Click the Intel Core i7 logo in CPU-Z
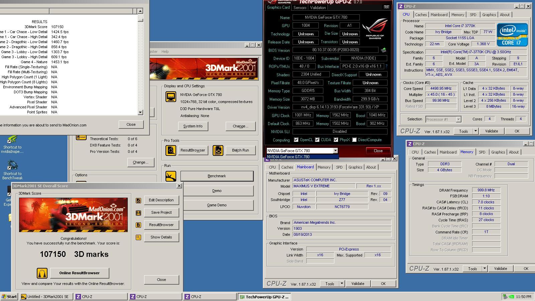Viewport: 535px width, 301px height. [512, 34]
